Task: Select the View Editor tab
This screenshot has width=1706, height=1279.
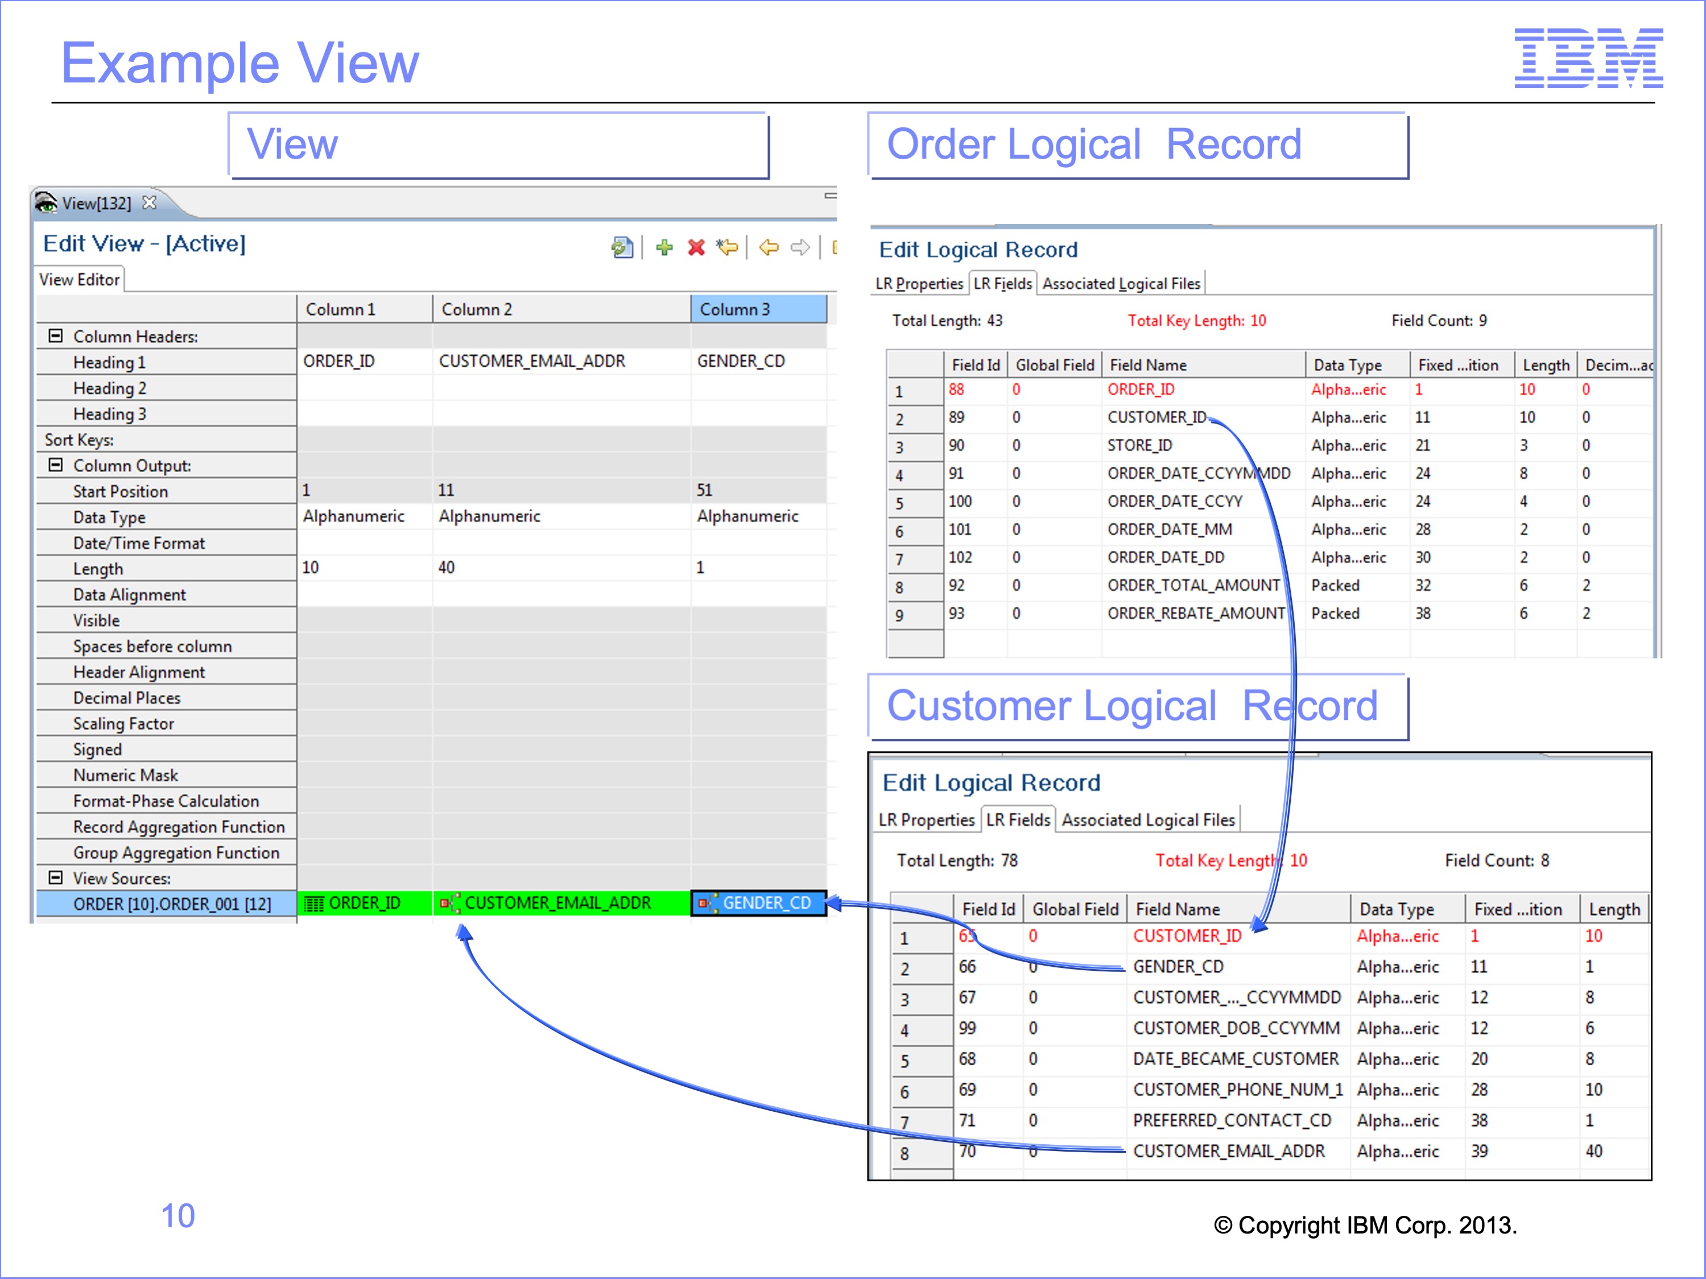Action: click(x=80, y=280)
